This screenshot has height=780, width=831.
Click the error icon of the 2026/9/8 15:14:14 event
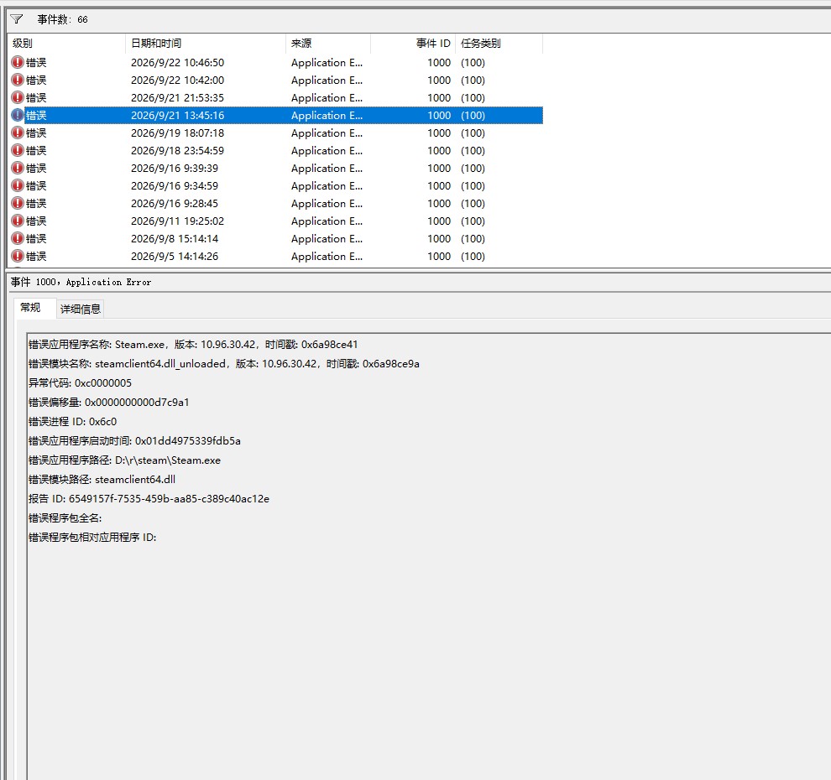click(x=18, y=238)
